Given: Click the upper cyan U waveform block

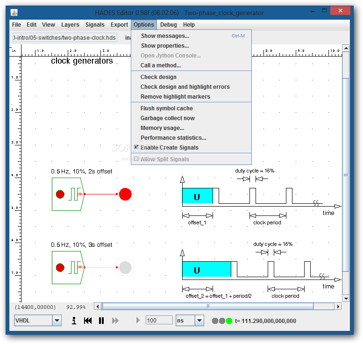Looking at the screenshot, I should [198, 196].
